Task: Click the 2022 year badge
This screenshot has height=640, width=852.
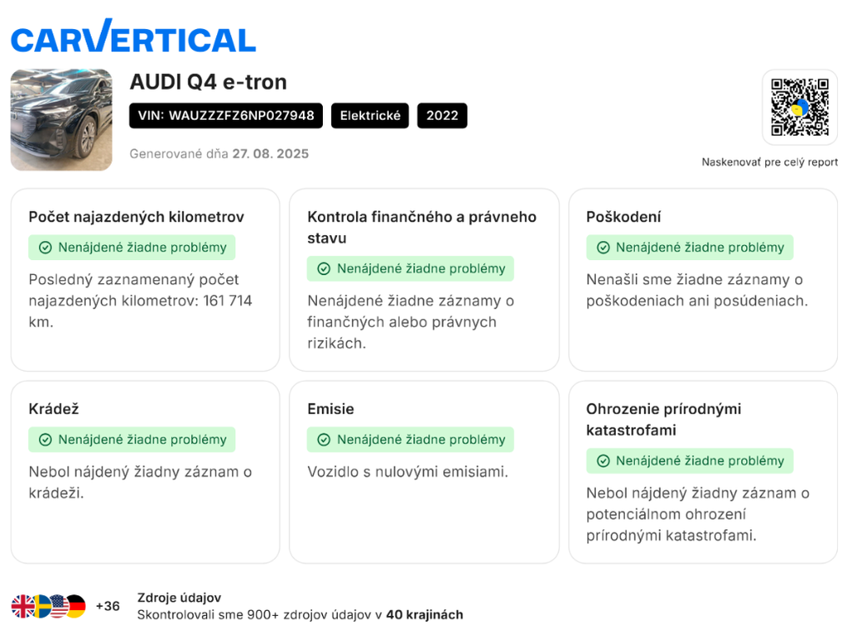Action: (442, 116)
